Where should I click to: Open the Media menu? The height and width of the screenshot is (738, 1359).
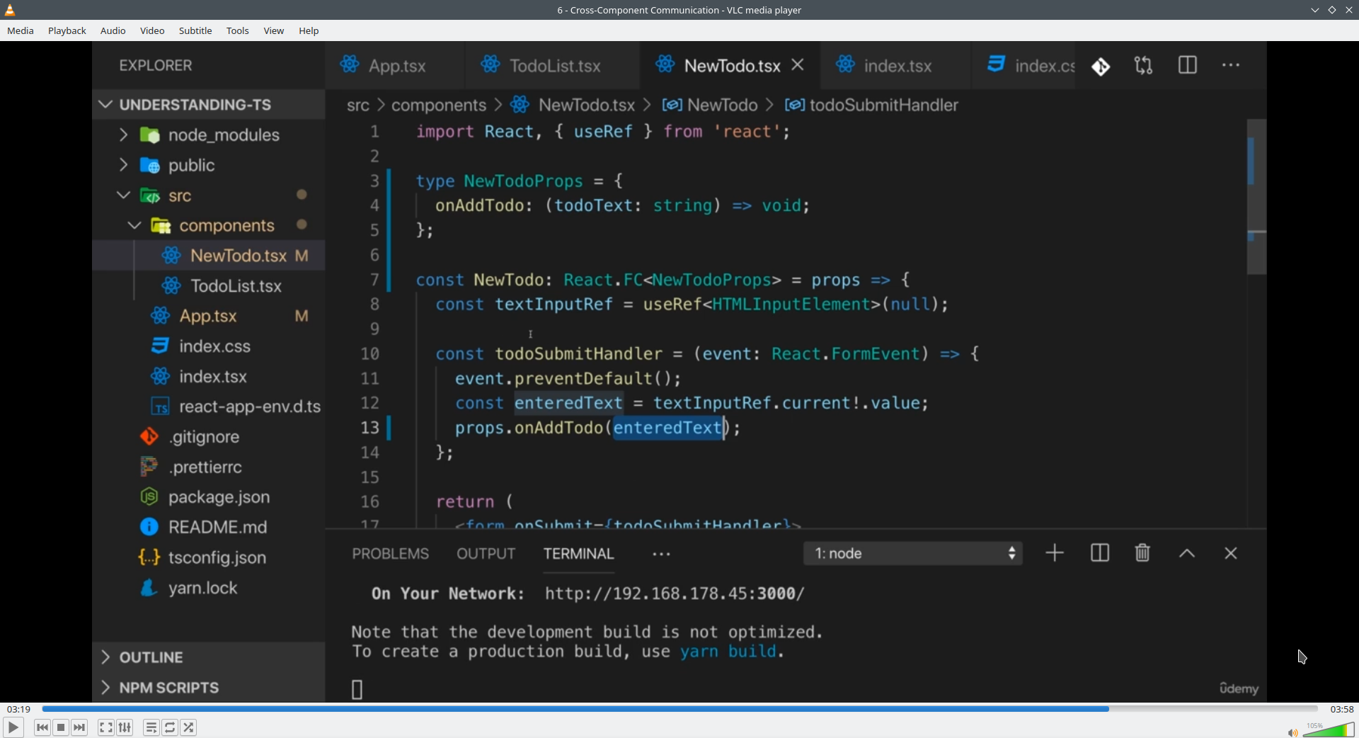[21, 30]
